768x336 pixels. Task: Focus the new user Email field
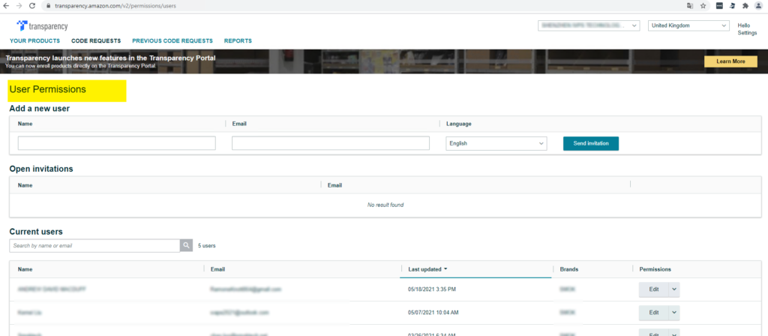pyautogui.click(x=331, y=143)
